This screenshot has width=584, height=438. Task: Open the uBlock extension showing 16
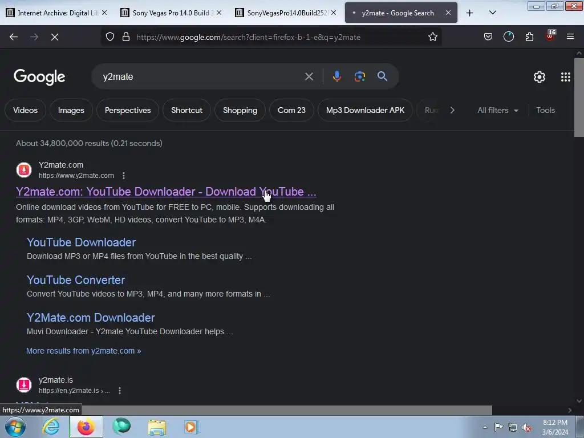pyautogui.click(x=550, y=36)
